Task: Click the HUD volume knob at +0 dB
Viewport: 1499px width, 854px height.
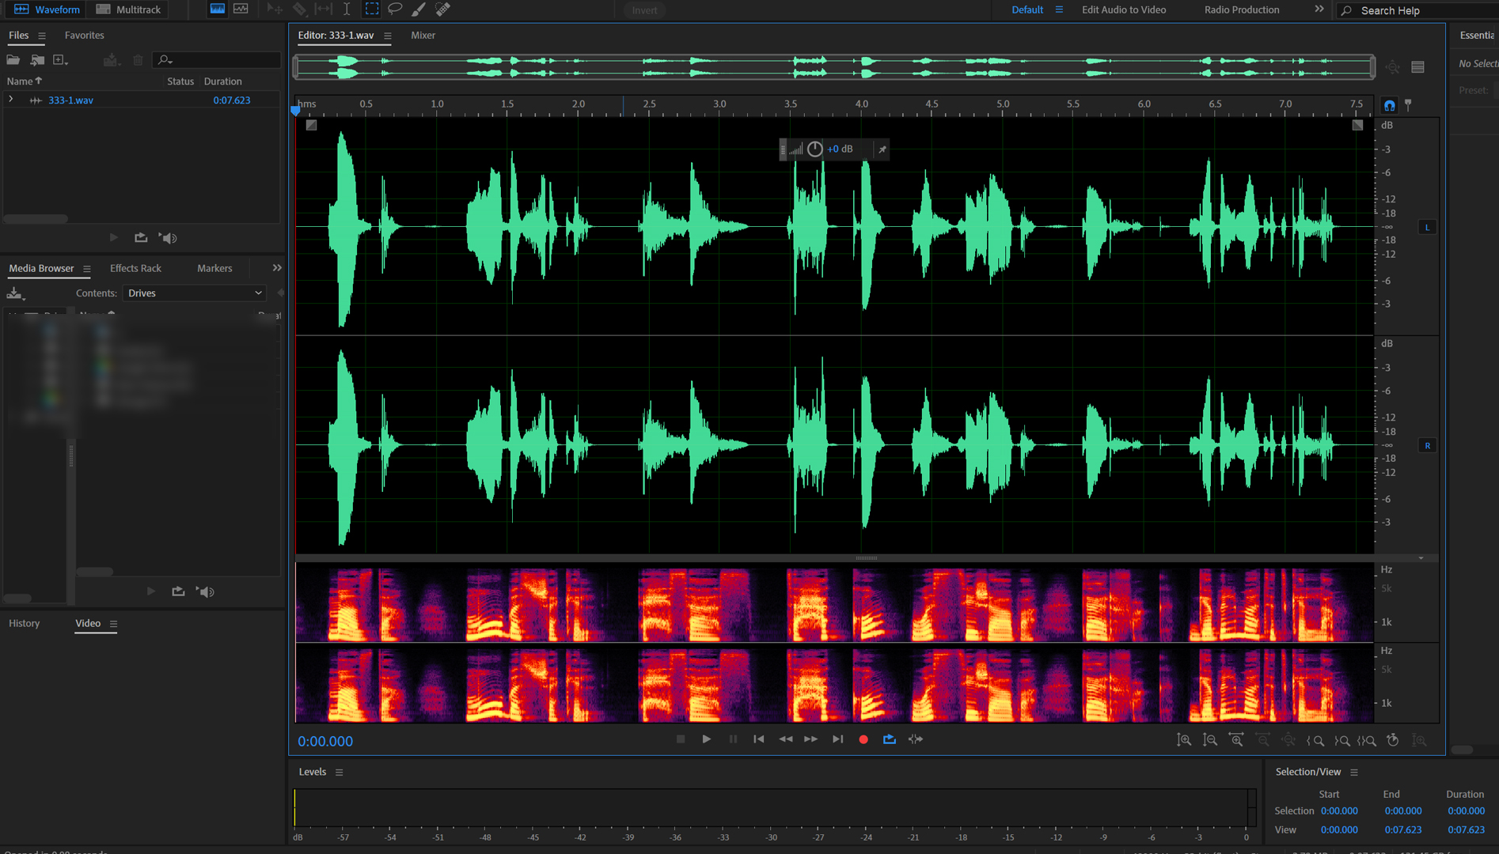Action: (x=814, y=149)
